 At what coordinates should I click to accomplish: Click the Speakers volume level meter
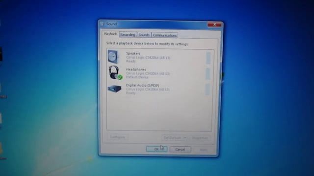pos(208,58)
